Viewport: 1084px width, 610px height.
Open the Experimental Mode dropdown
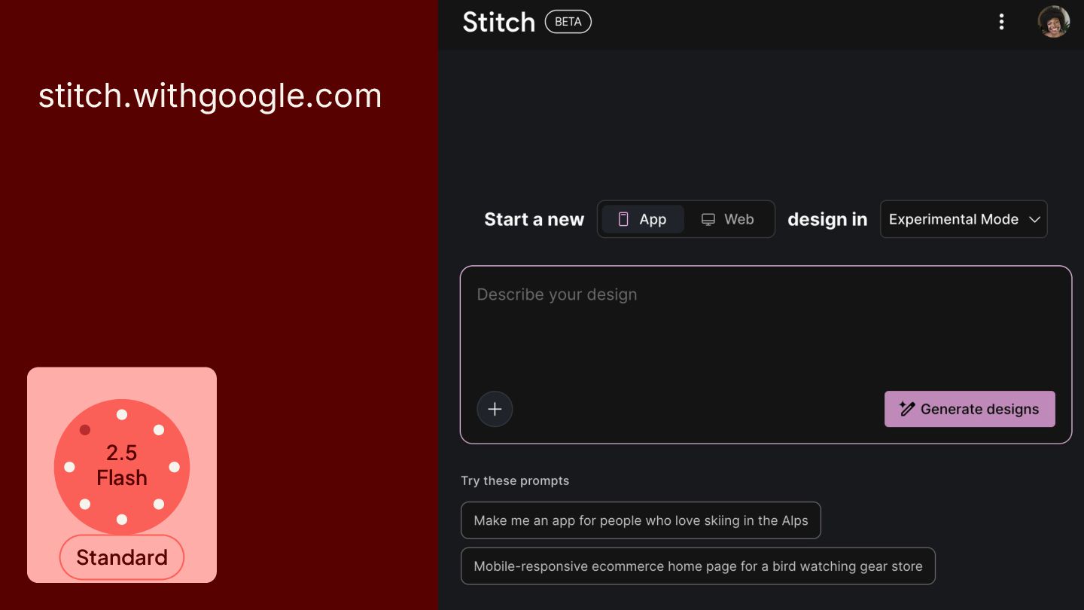tap(964, 219)
